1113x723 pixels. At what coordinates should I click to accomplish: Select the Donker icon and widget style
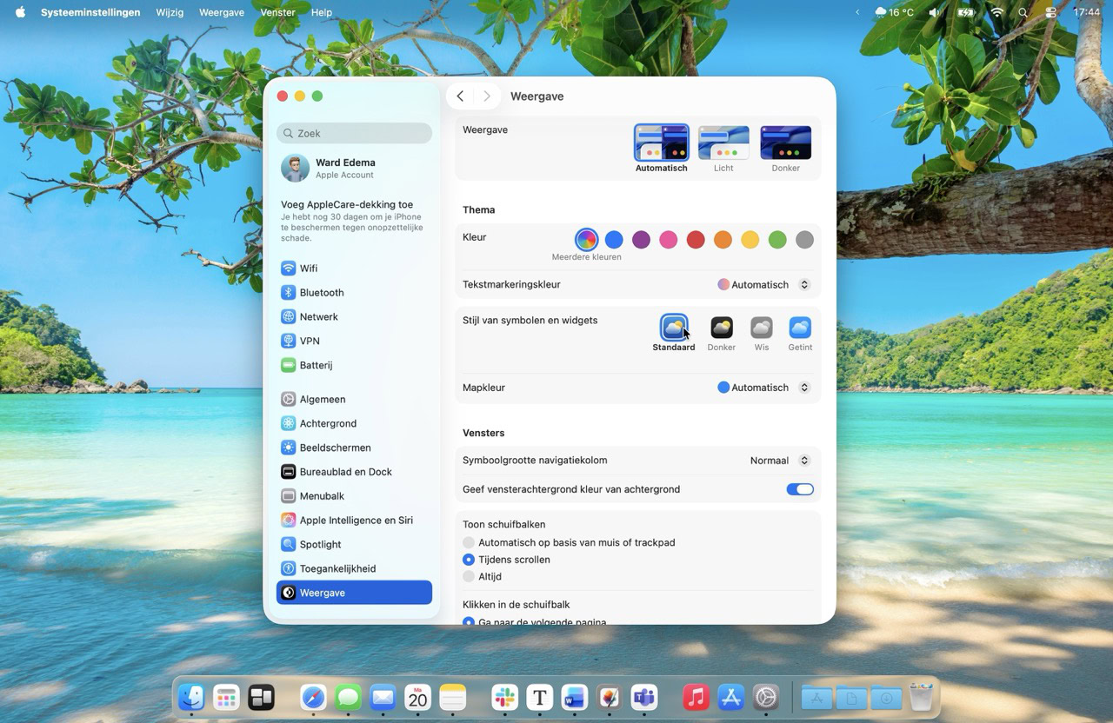[721, 328]
